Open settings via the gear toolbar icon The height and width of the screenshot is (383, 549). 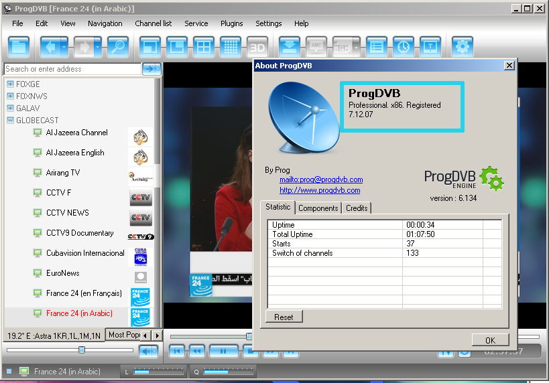click(x=463, y=46)
